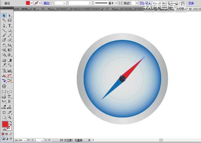
Task: Open fill color dropdown in control bar
Action: tap(32, 3)
